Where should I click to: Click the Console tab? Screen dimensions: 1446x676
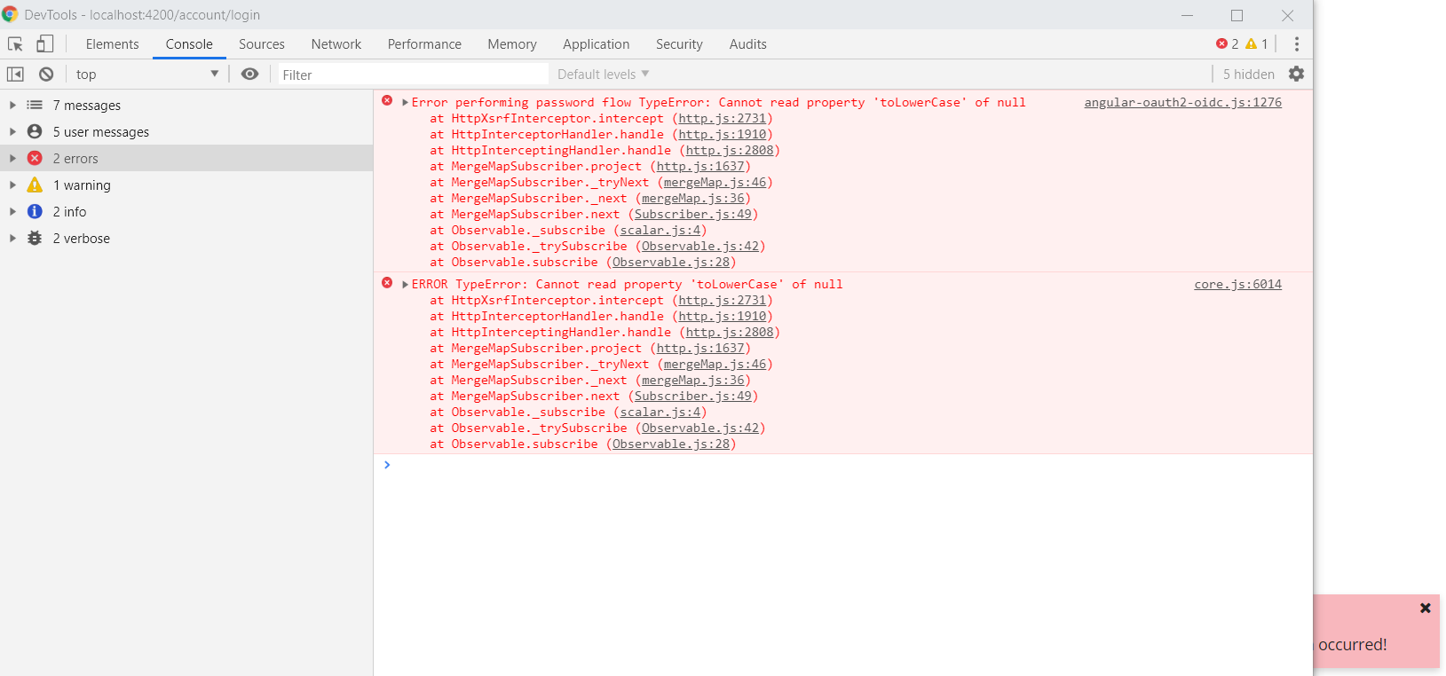pyautogui.click(x=189, y=44)
